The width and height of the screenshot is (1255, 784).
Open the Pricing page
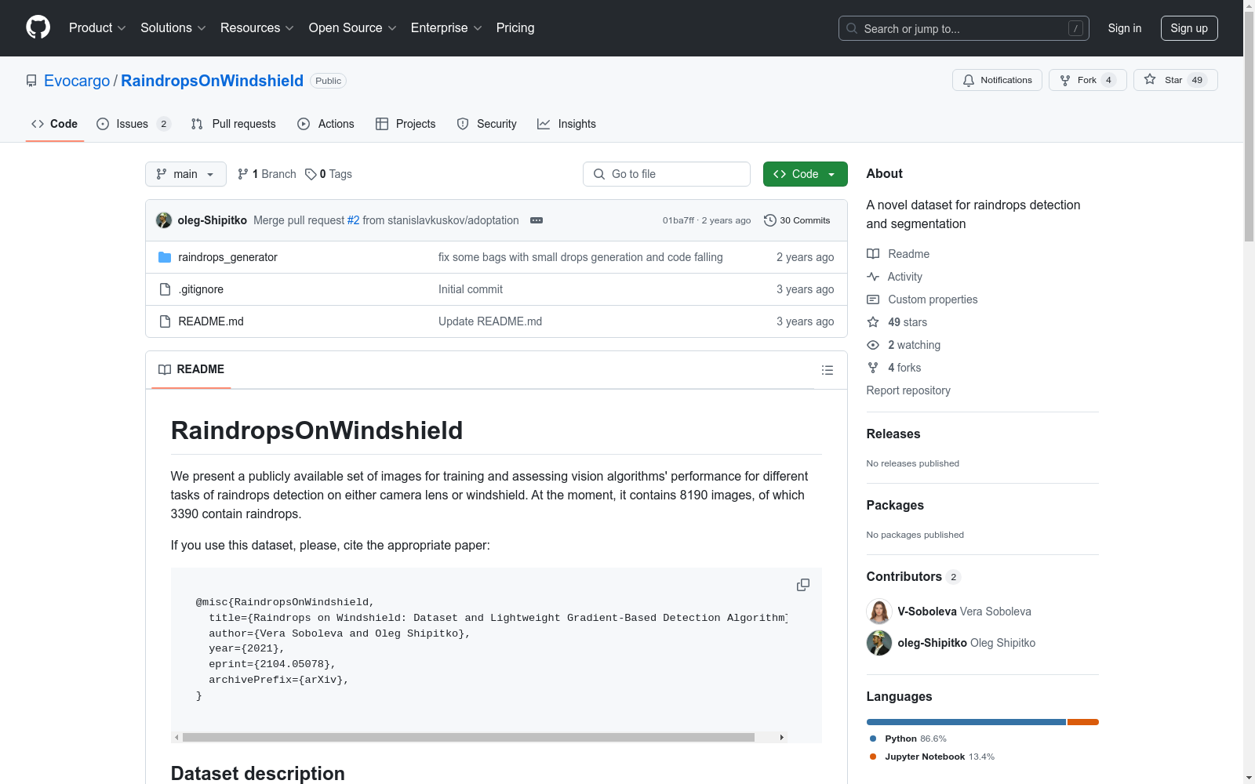pyautogui.click(x=515, y=28)
